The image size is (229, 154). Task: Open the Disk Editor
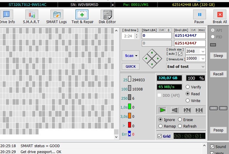pos(107,17)
